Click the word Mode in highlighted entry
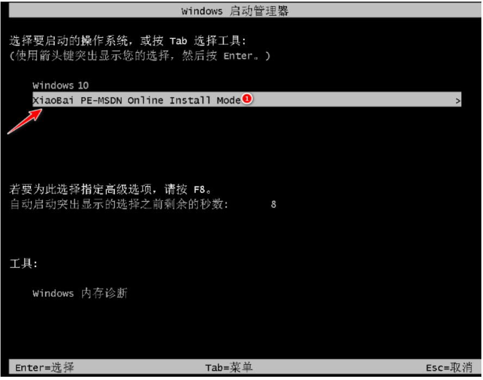This screenshot has height=380, width=483. pos(228,101)
